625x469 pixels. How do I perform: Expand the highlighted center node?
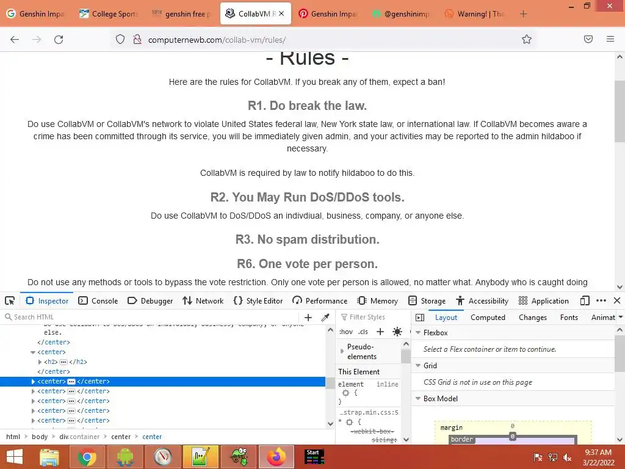[33, 382]
